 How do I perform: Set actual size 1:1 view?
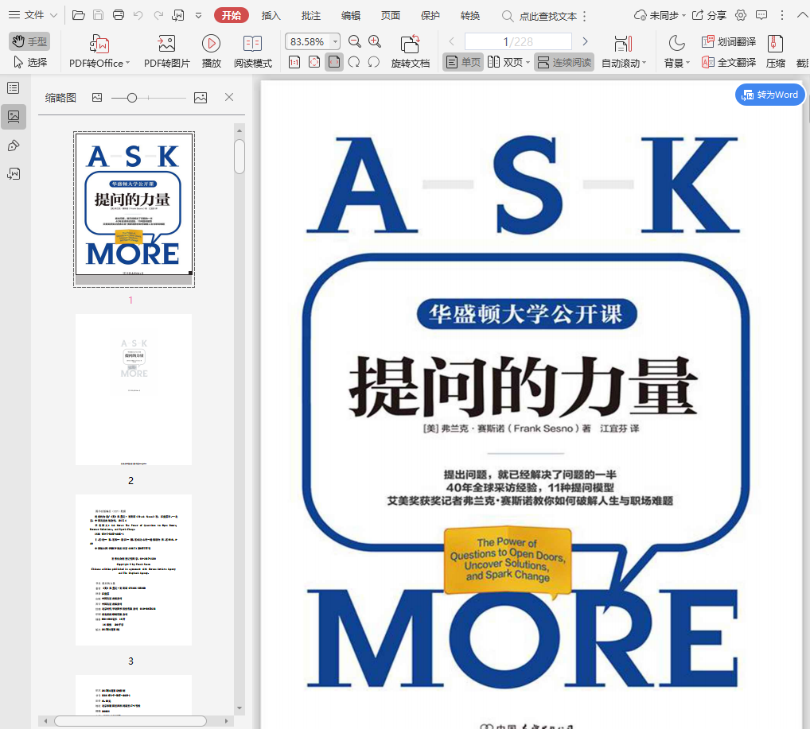click(294, 63)
